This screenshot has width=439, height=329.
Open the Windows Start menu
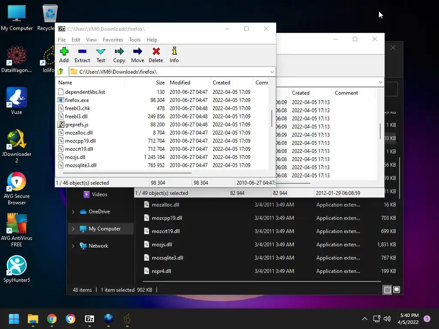coord(14,319)
